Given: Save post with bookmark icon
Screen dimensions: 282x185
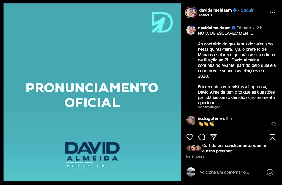Looking at the screenshot, I should pos(273,137).
